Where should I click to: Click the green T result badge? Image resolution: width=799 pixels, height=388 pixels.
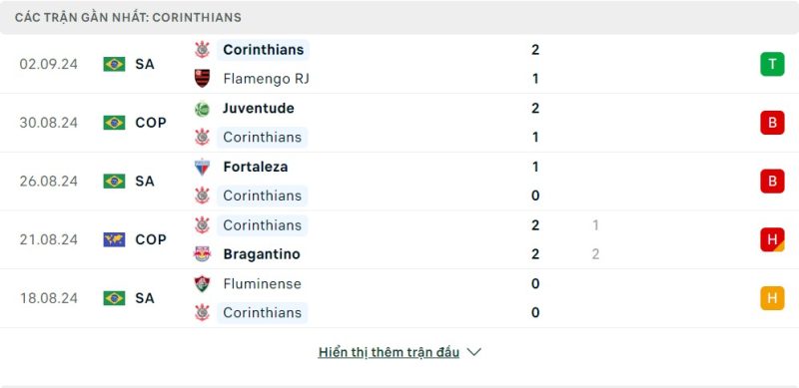click(772, 64)
